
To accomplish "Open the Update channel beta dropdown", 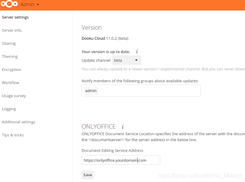I will pos(127,60).
